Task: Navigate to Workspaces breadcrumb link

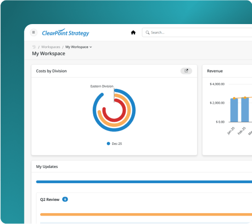Action: (50, 47)
